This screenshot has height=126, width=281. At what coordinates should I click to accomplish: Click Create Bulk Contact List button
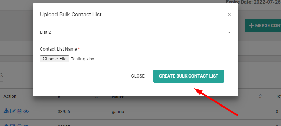(189, 76)
